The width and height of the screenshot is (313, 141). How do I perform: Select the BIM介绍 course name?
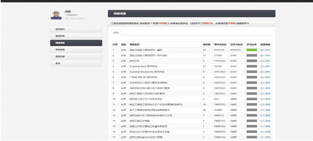tap(134, 61)
